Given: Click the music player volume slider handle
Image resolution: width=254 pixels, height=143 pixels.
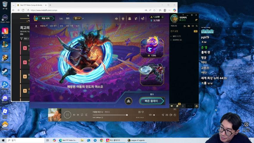Looking at the screenshot, I should click(154, 115).
